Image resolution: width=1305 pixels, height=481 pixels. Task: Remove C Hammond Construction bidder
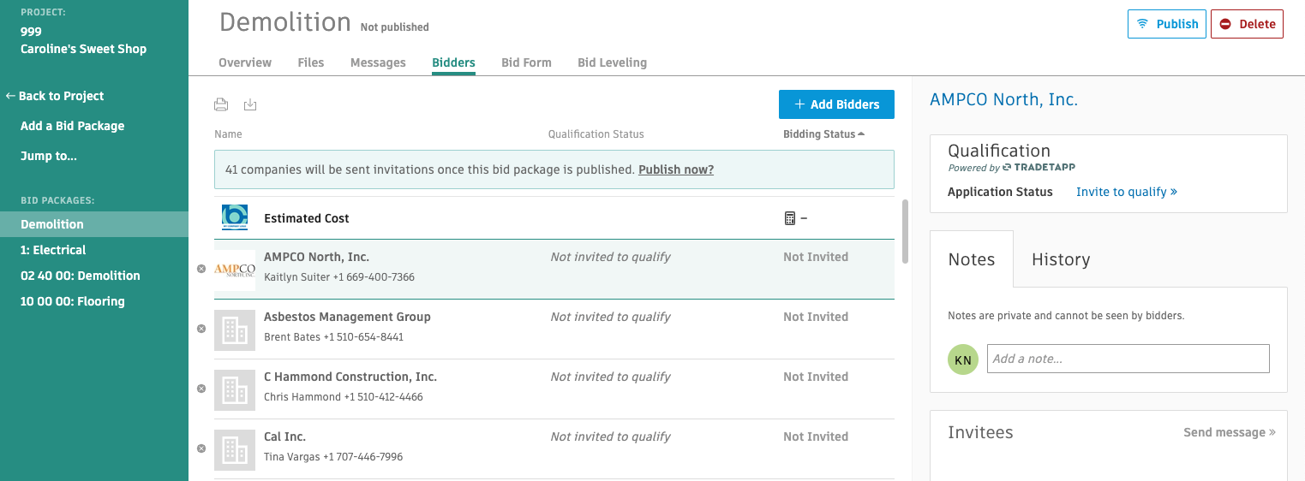click(201, 389)
